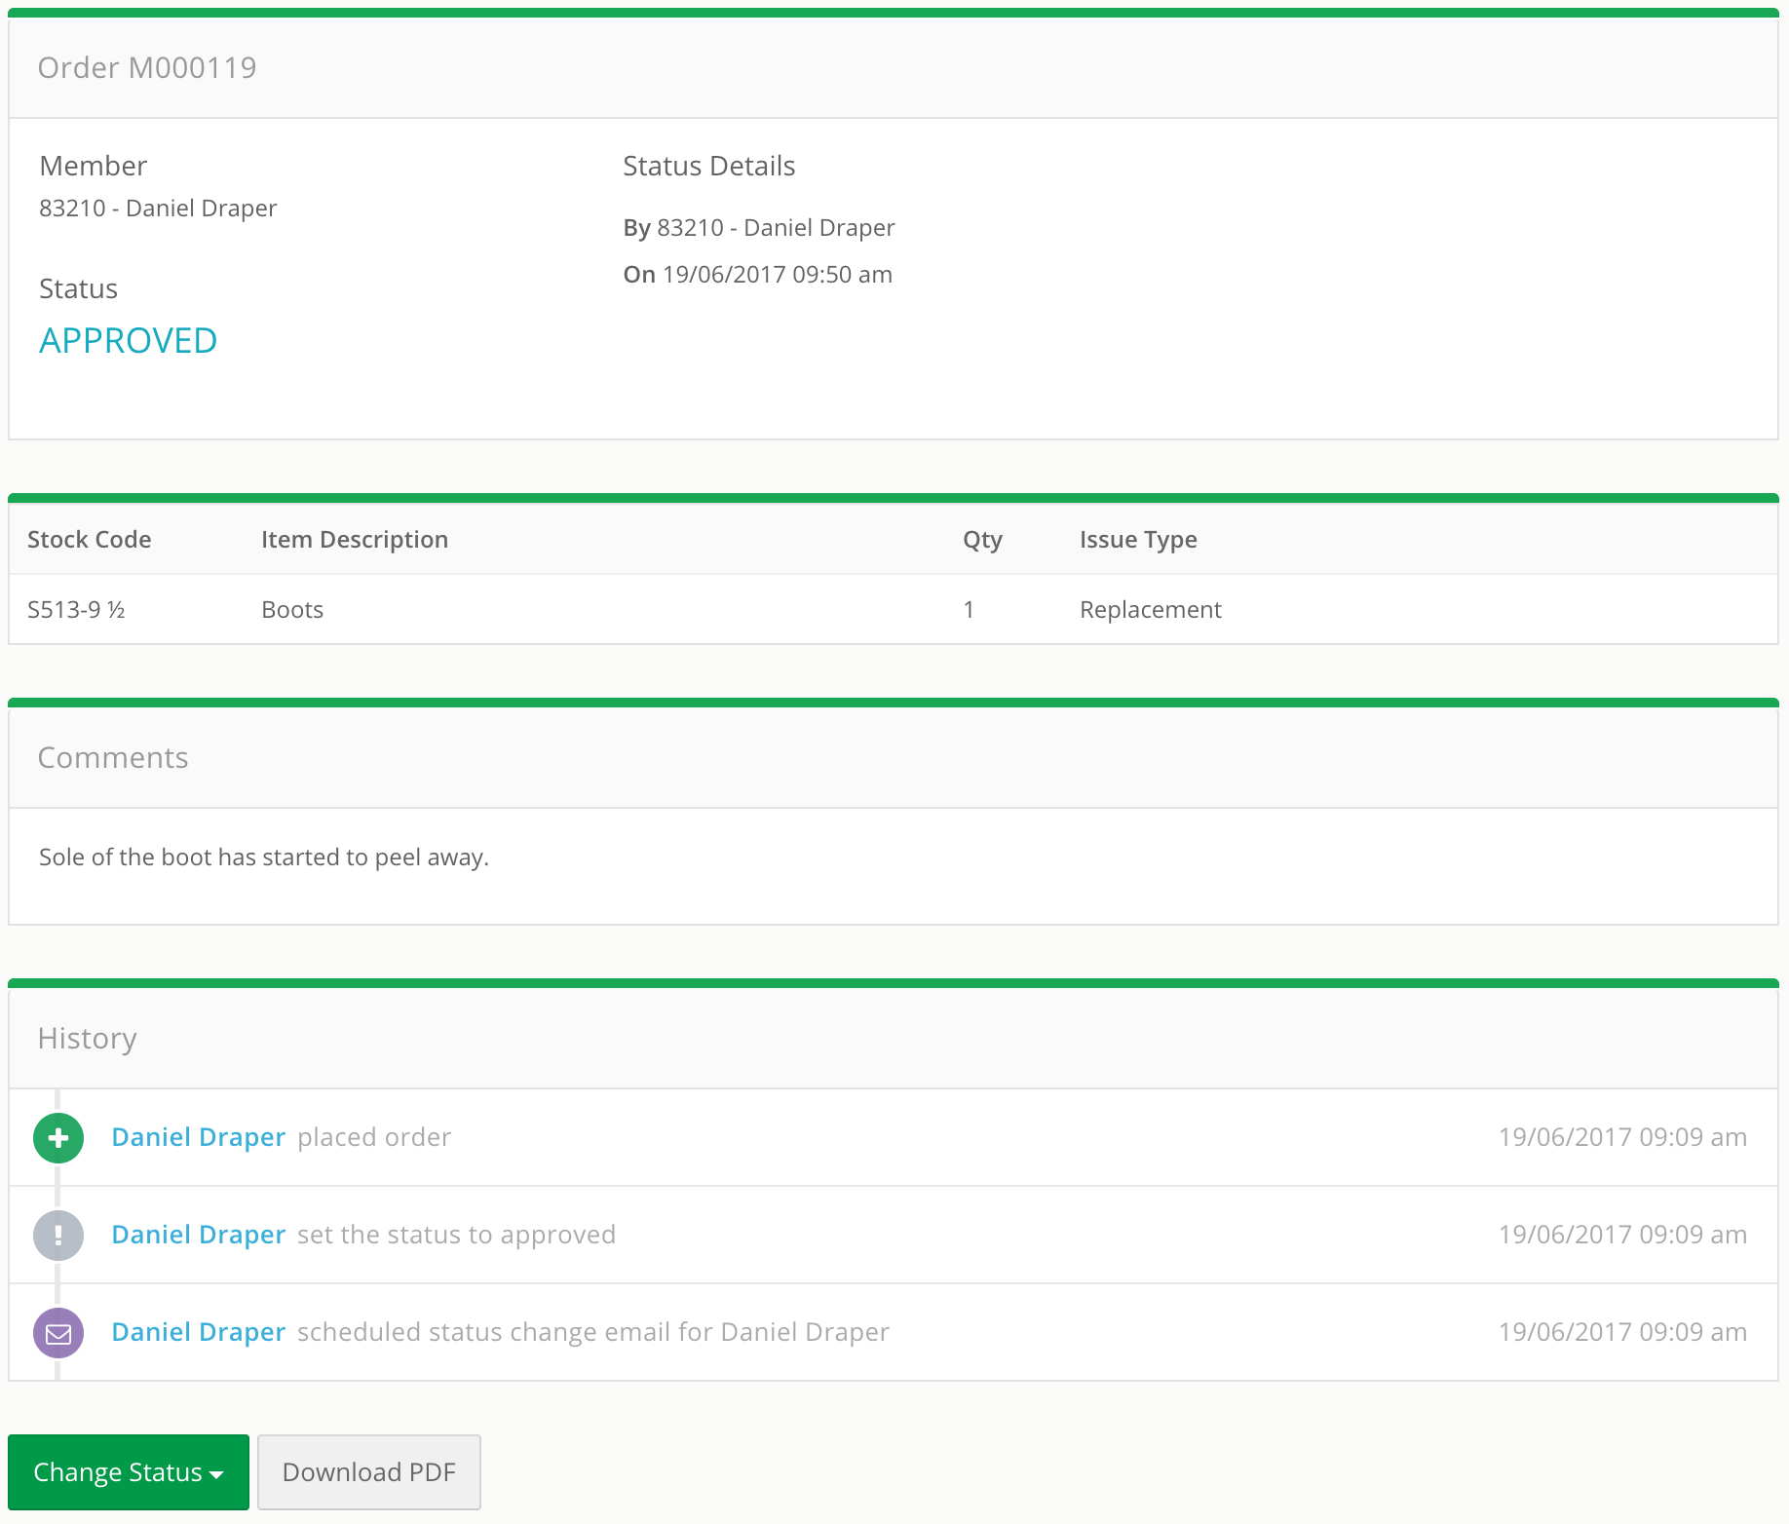Click the Issue Type column header

(x=1138, y=541)
